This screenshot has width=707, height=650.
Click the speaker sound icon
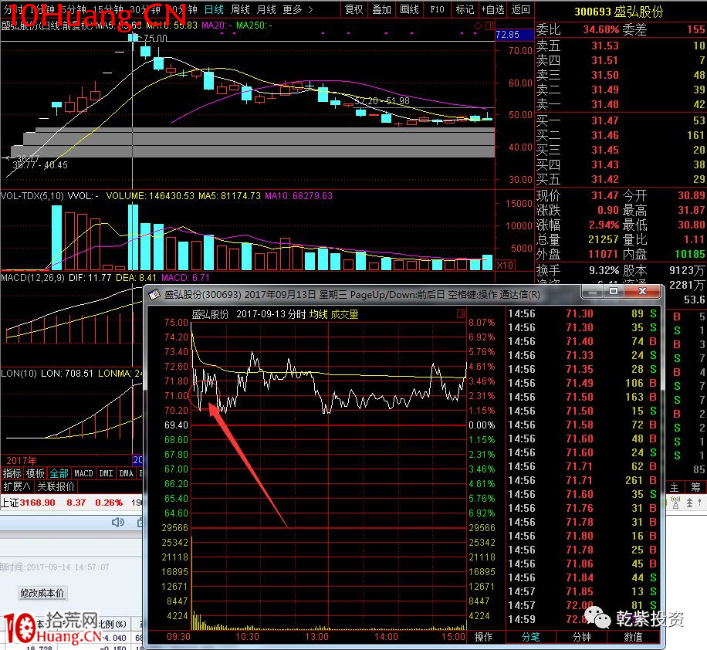(117, 523)
